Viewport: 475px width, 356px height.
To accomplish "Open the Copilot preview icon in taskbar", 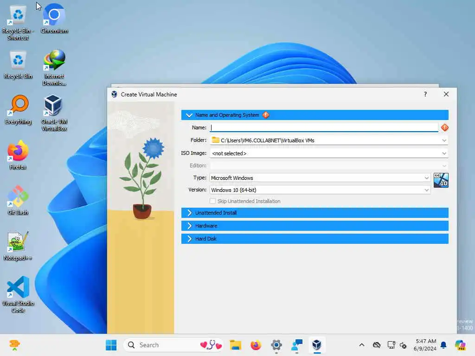I will [x=460, y=345].
